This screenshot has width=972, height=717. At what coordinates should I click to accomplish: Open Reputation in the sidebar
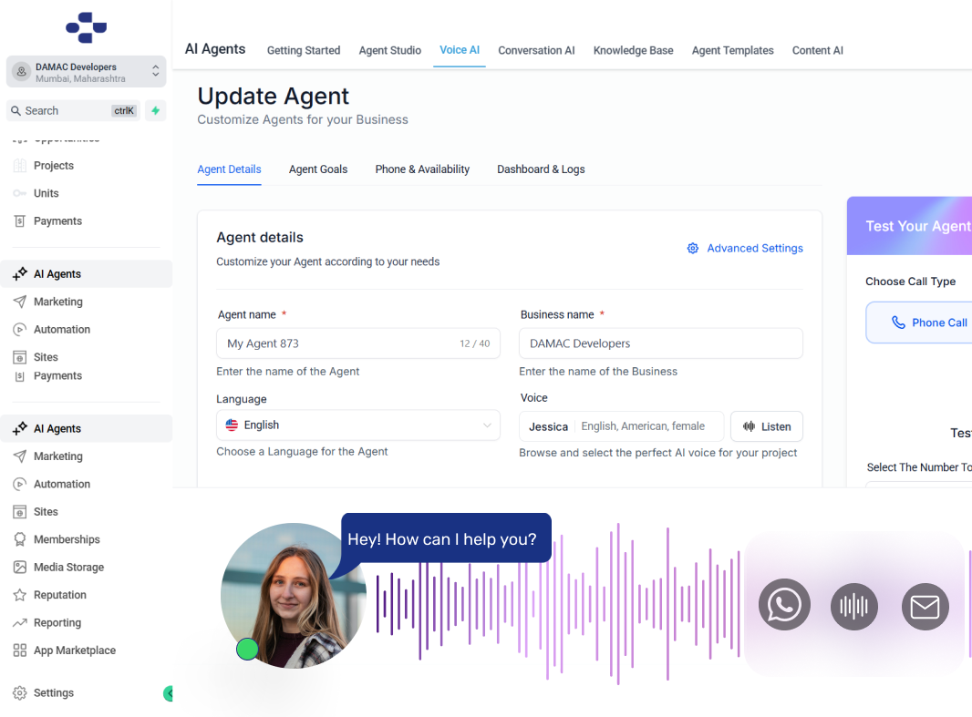tap(59, 595)
